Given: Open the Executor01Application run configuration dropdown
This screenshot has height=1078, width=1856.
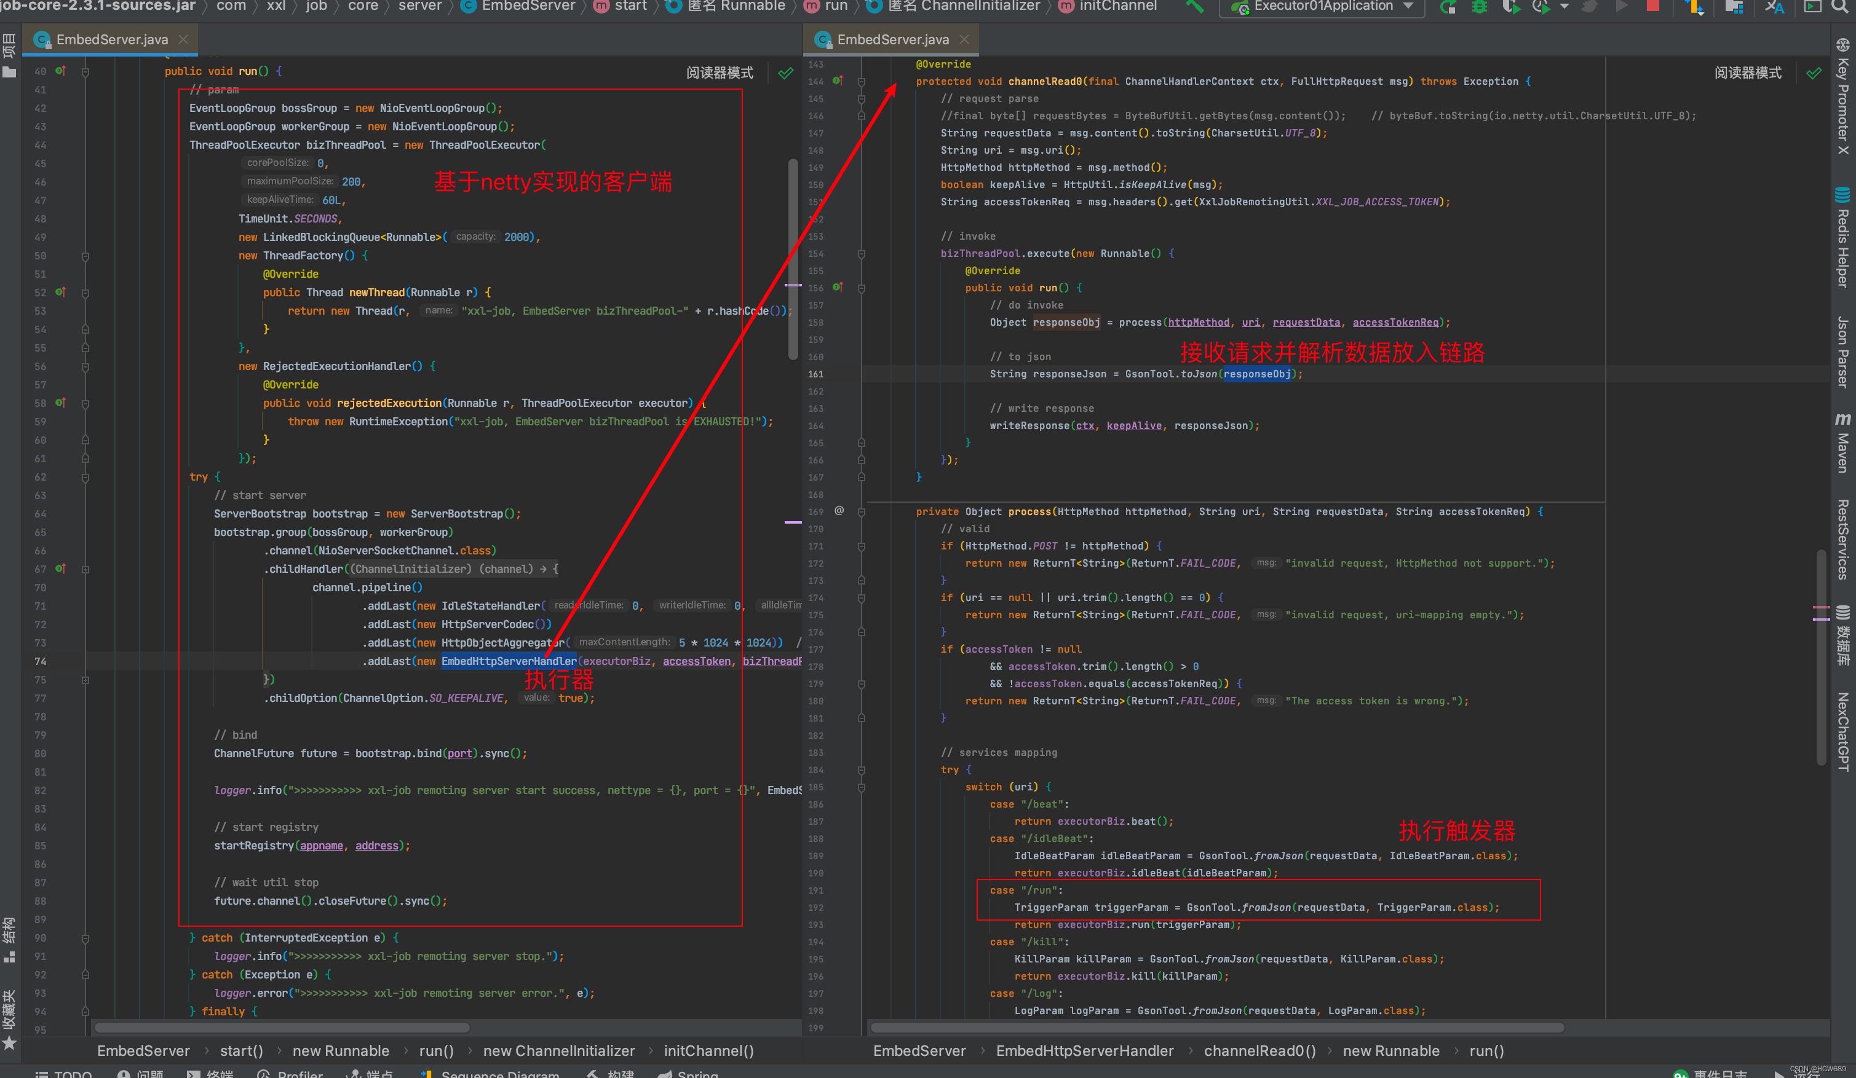Looking at the screenshot, I should pyautogui.click(x=1322, y=7).
